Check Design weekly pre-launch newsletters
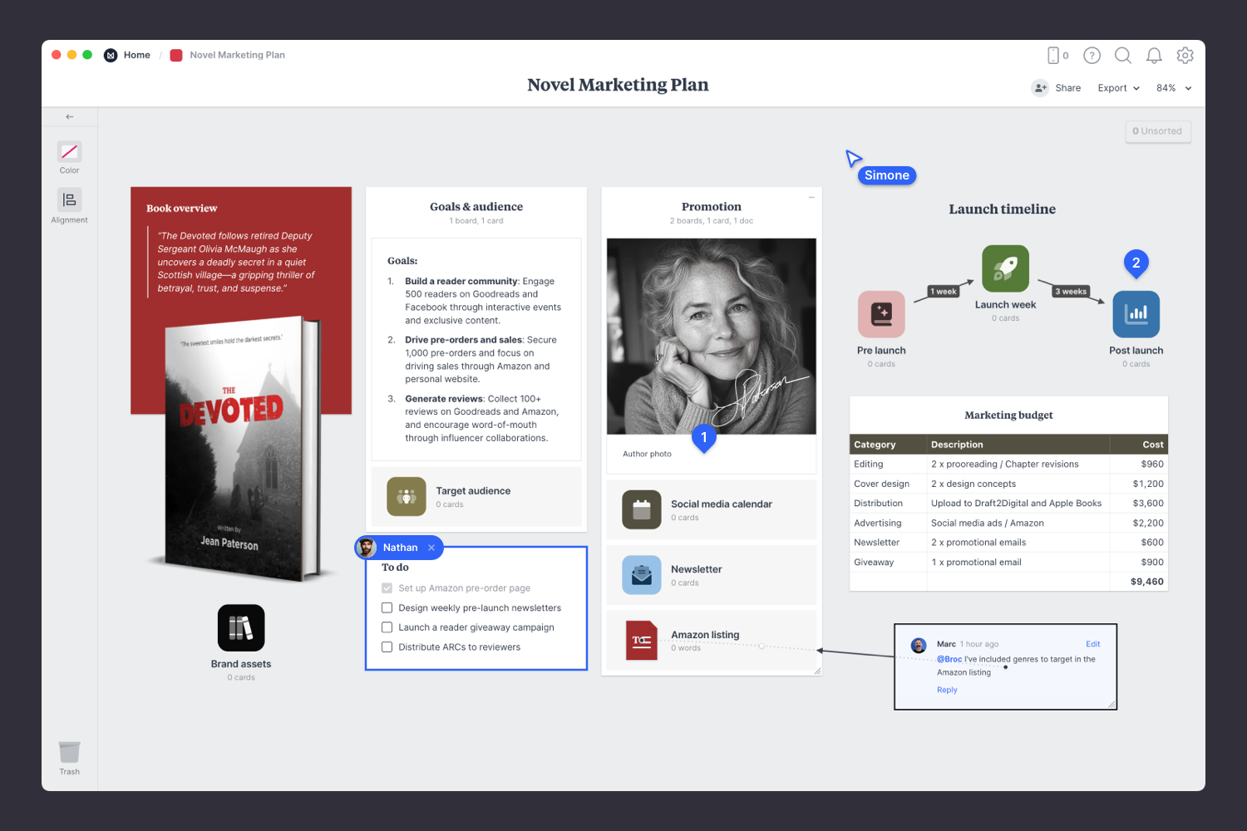Screen dimensions: 1247x831 387,608
